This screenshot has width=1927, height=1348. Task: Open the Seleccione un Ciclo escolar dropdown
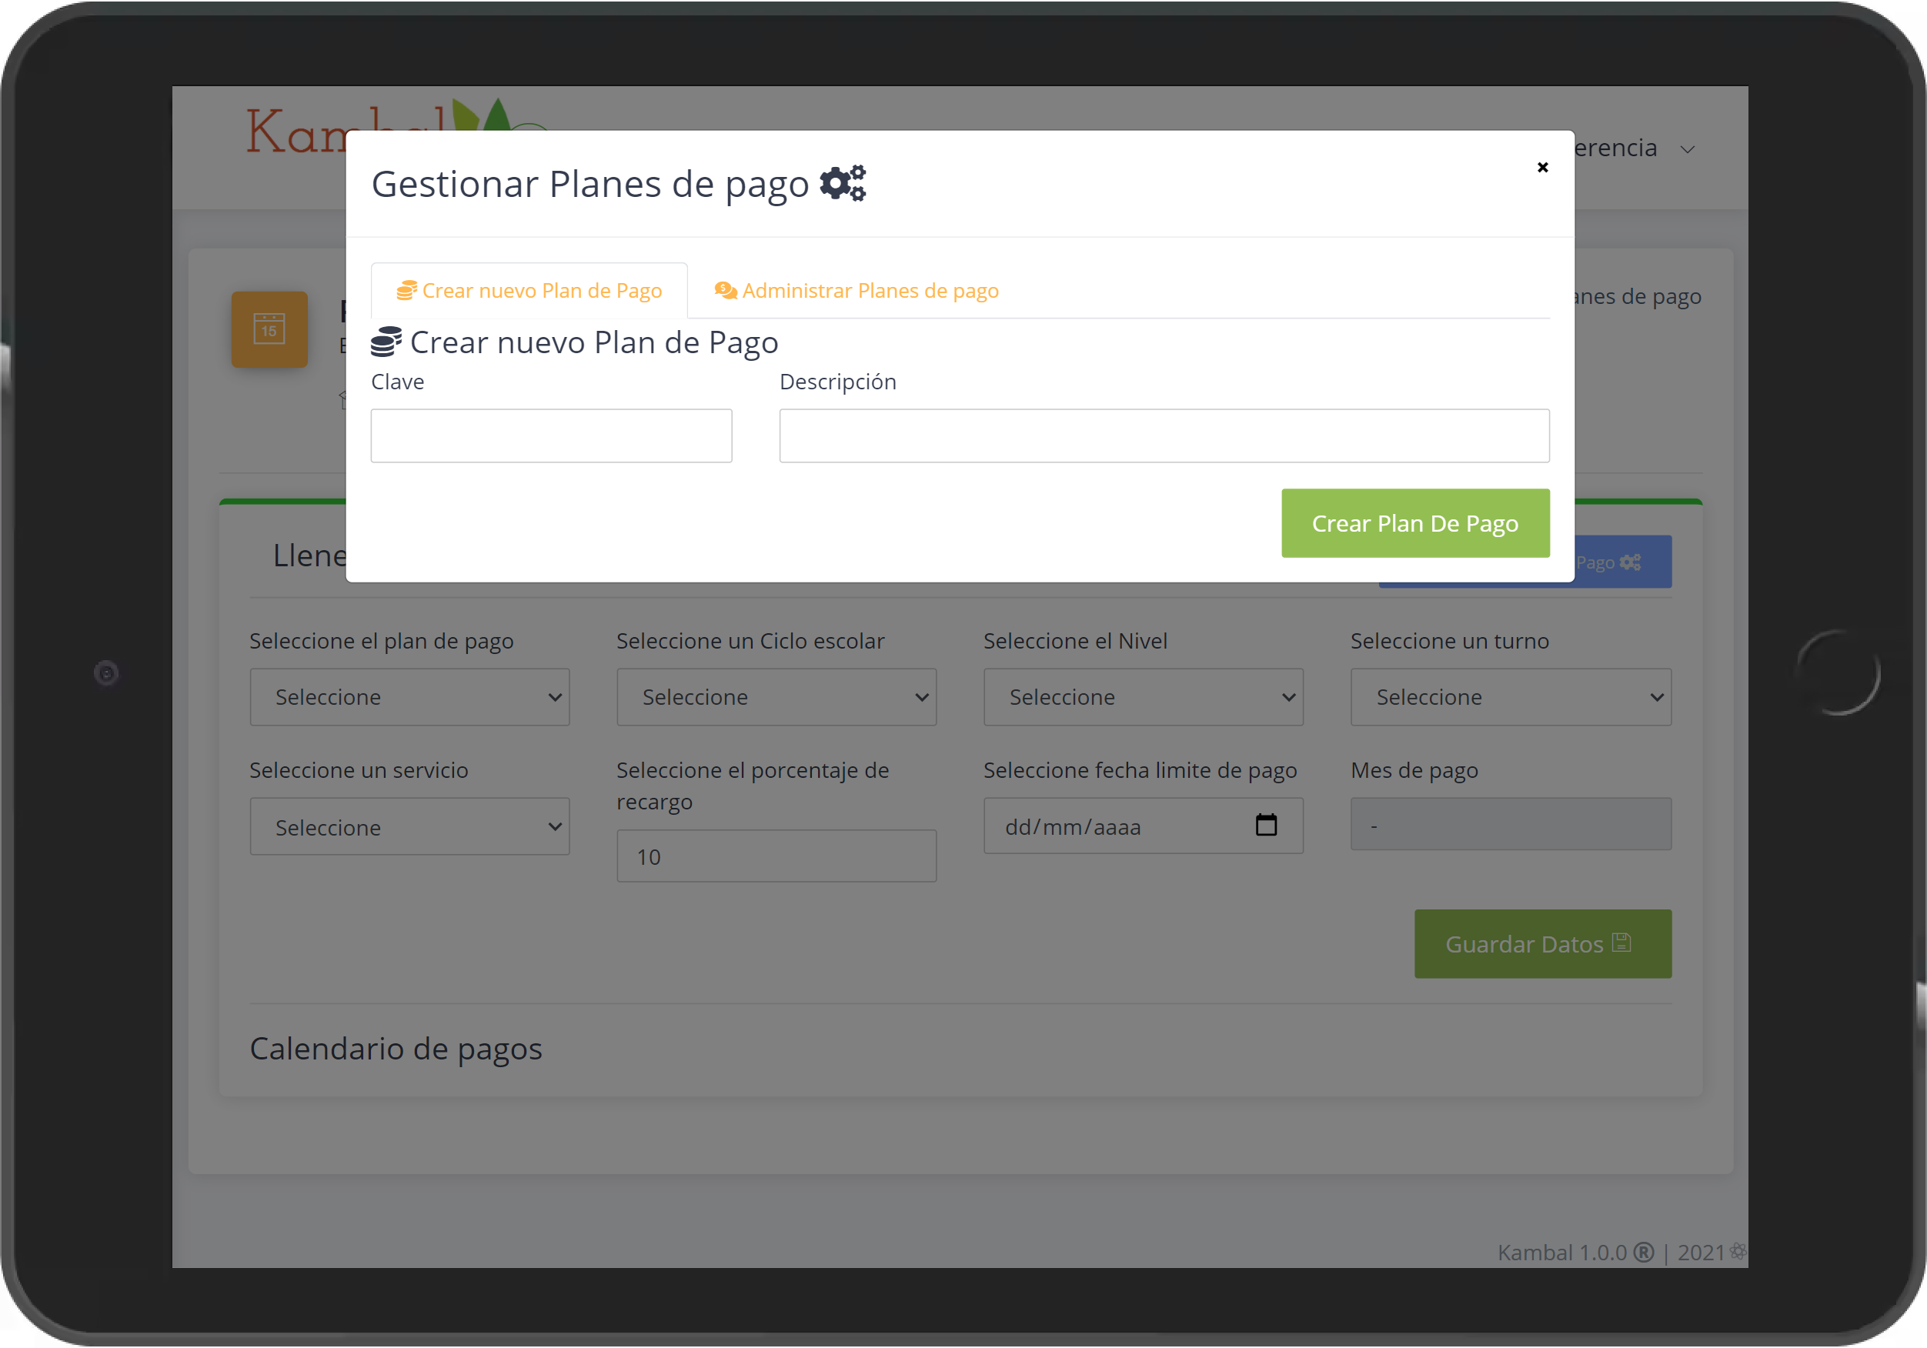coord(776,696)
